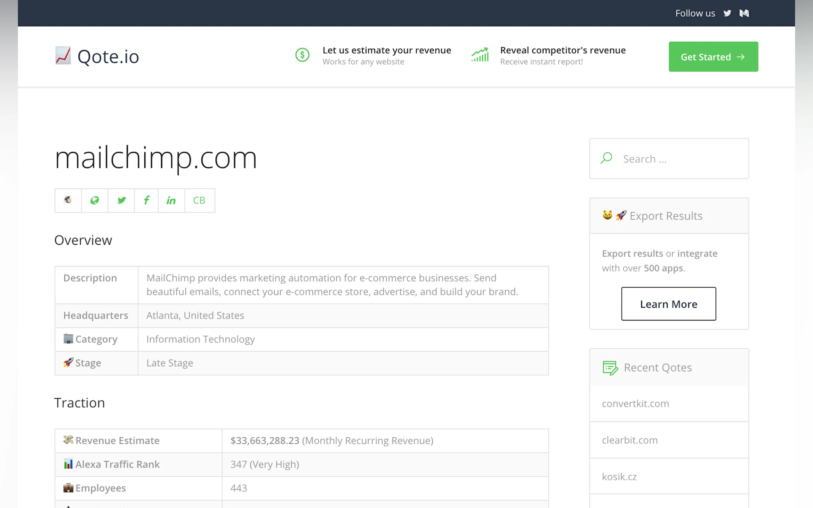Click the building icon beside Category
813x508 pixels.
coord(68,338)
